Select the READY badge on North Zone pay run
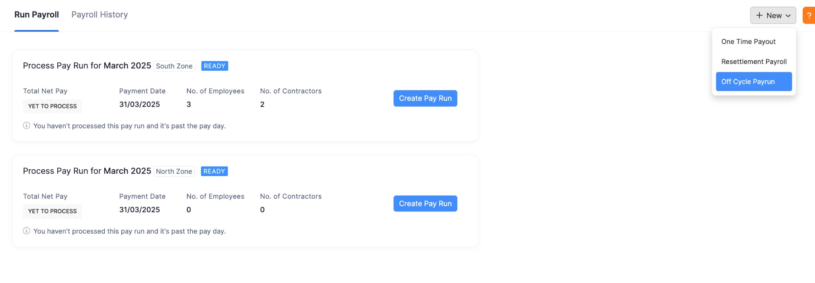This screenshot has width=815, height=283. (x=214, y=171)
